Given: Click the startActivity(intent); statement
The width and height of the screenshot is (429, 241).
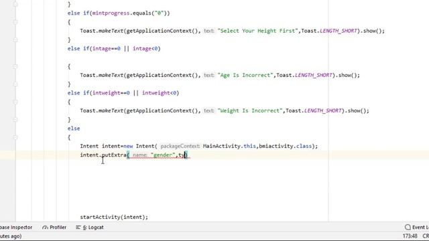Looking at the screenshot, I should 114,217.
